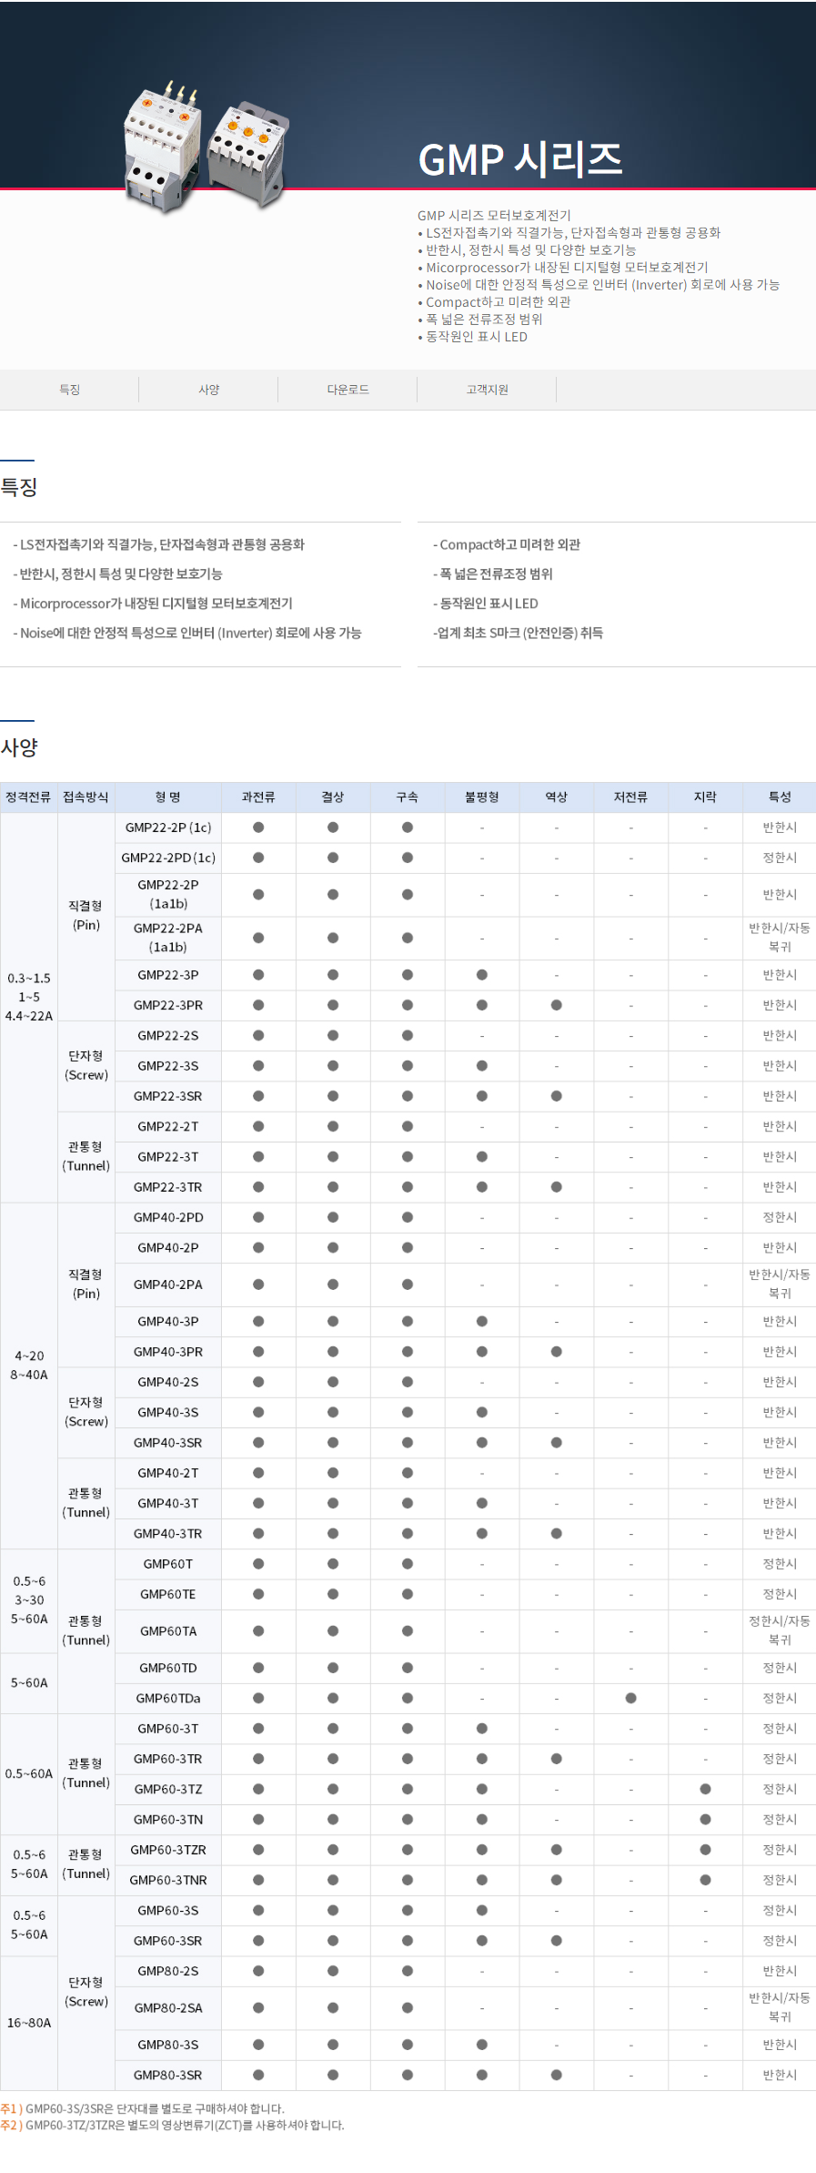Click the 정격전류 column header
The width and height of the screenshot is (816, 2173).
pyautogui.click(x=28, y=797)
